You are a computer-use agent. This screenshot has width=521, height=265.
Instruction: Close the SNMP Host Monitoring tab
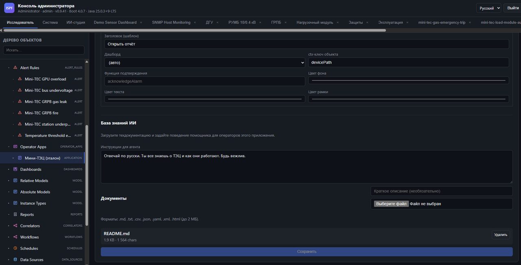(x=195, y=22)
